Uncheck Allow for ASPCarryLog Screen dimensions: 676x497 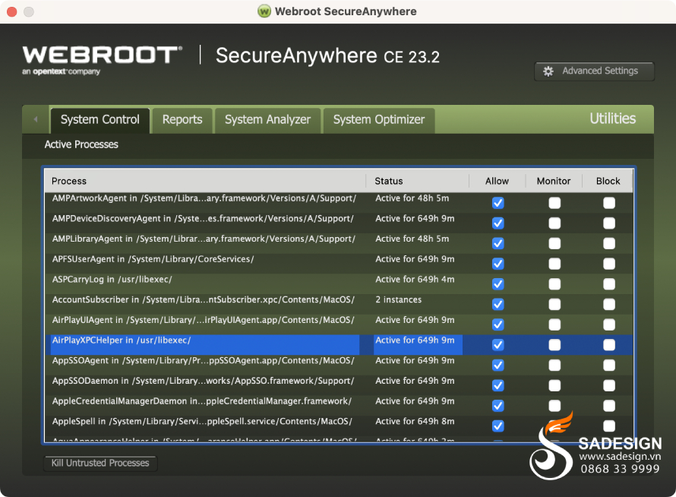click(x=498, y=284)
